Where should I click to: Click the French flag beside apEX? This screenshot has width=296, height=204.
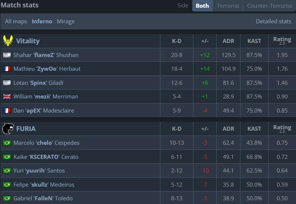tap(7, 110)
